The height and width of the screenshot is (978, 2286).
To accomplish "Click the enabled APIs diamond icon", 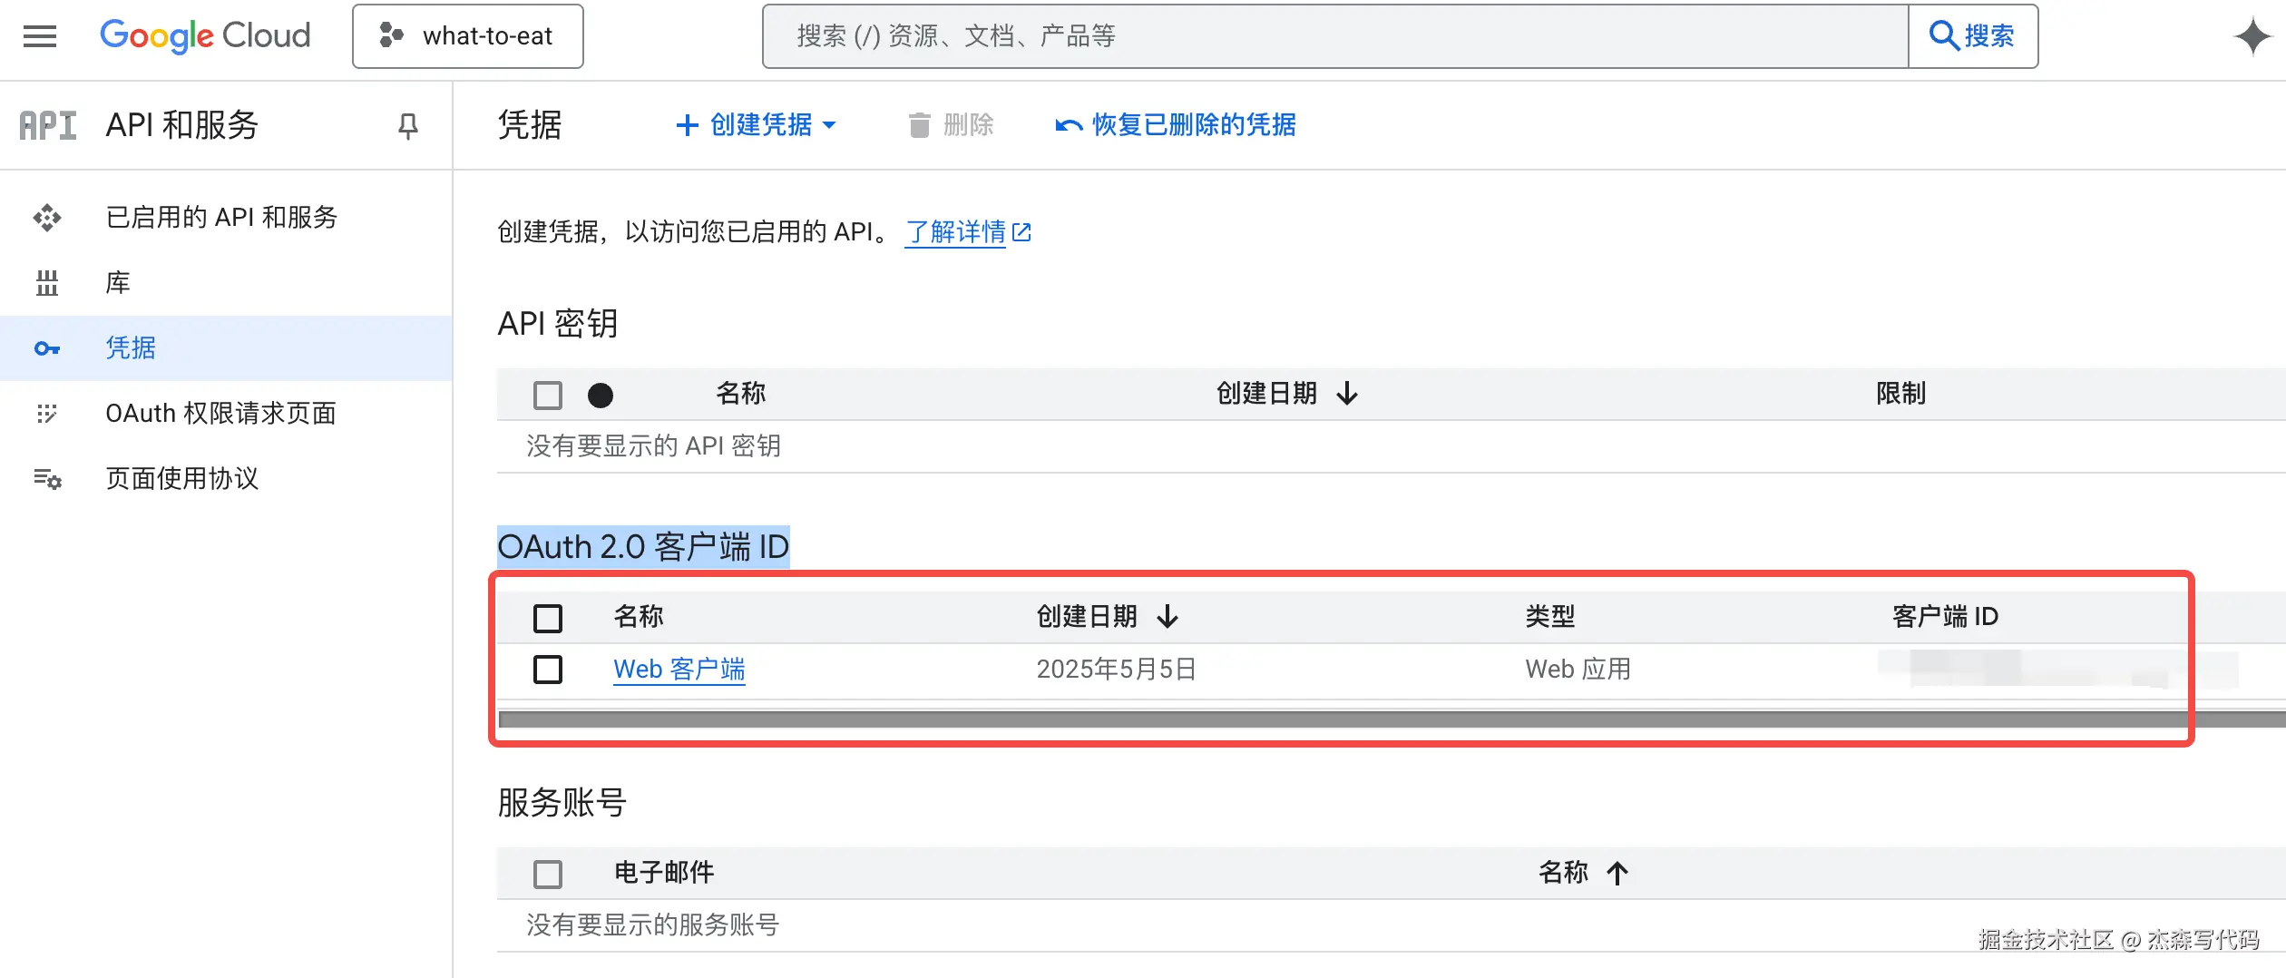I will 47,218.
